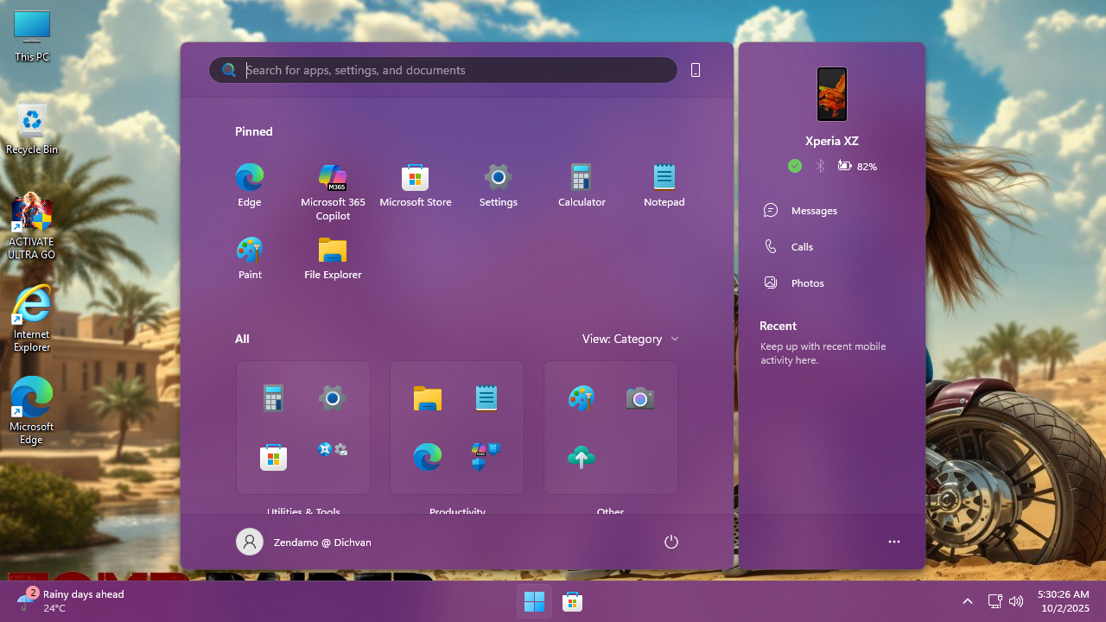Open Microsoft Store in Utilities & Tools group

pyautogui.click(x=273, y=457)
